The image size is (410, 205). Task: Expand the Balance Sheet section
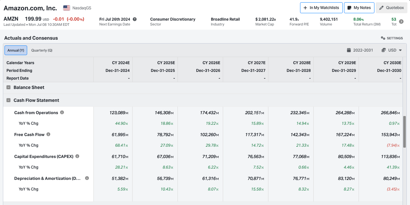pyautogui.click(x=9, y=87)
